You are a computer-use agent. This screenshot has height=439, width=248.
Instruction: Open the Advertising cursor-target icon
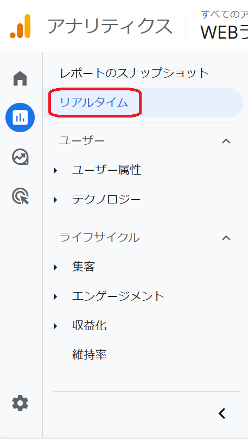[21, 196]
